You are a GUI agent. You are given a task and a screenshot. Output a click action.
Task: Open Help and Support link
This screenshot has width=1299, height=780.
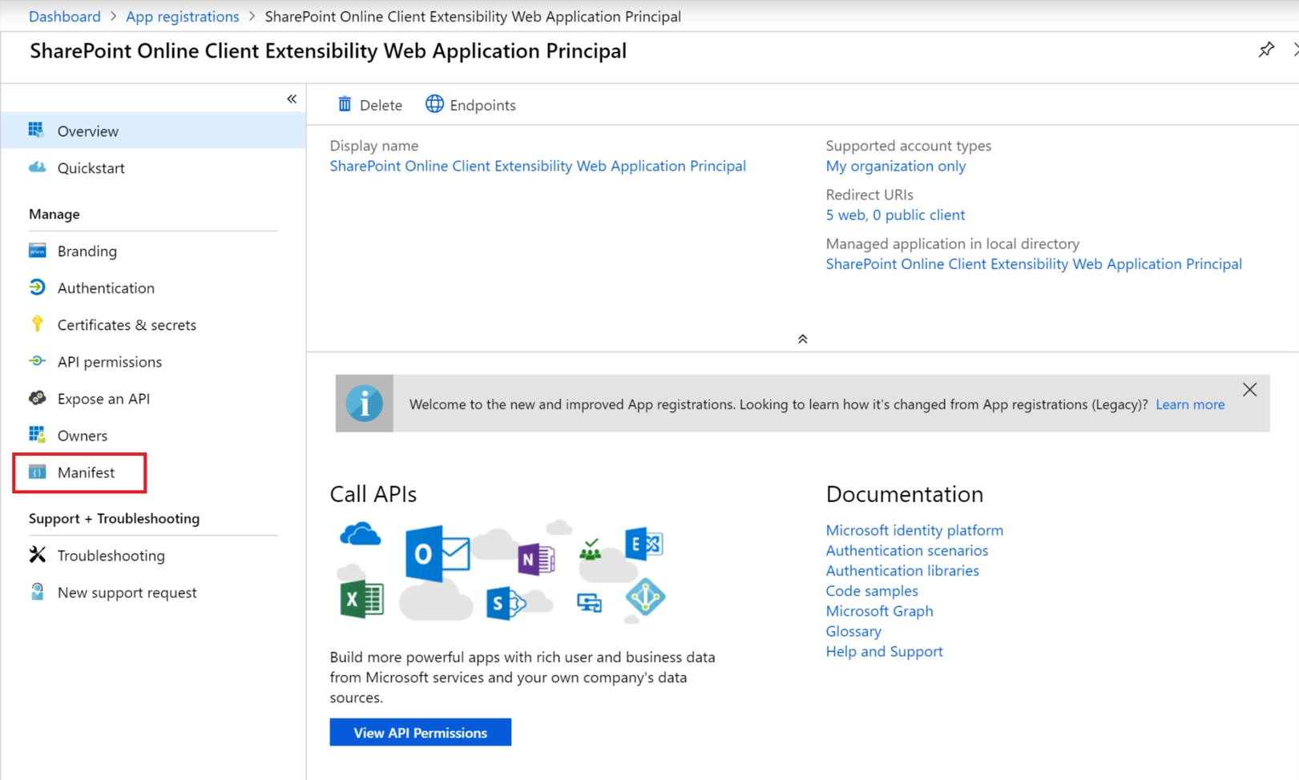[884, 651]
